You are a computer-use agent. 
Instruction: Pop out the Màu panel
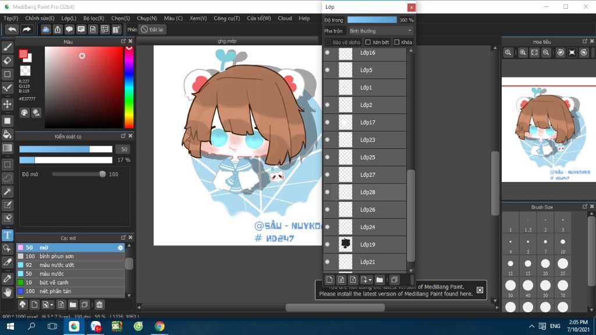[123, 41]
